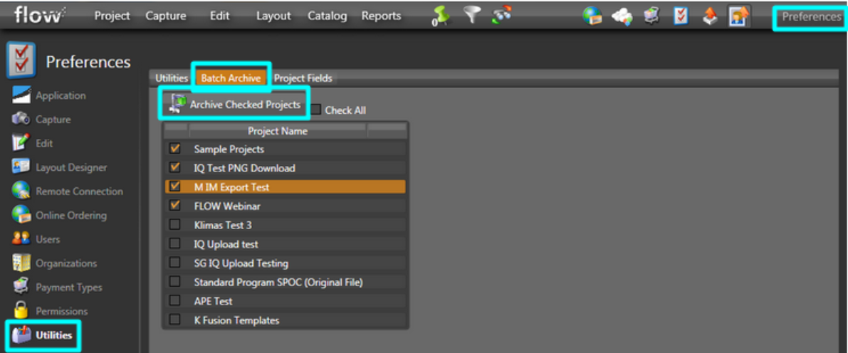The width and height of the screenshot is (848, 353).
Task: Click the binoculars search refresh icon
Action: tap(501, 16)
